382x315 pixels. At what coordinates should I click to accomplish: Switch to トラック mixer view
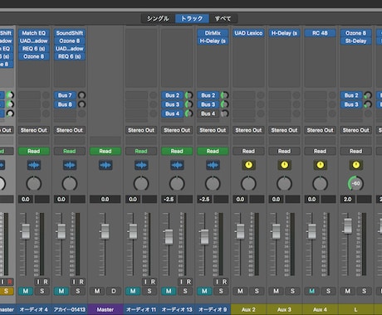[x=192, y=18]
